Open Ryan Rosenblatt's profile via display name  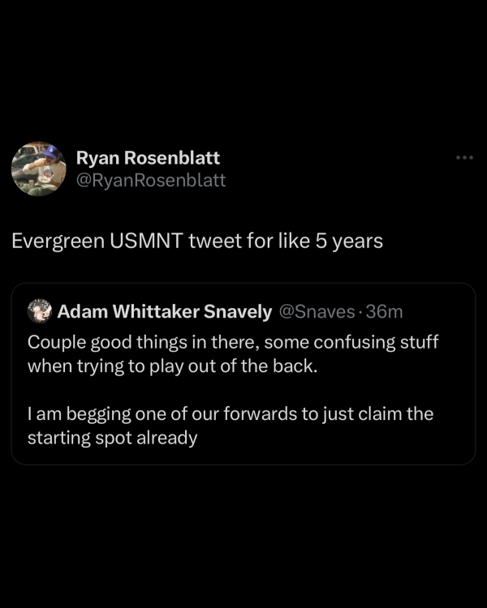[147, 157]
